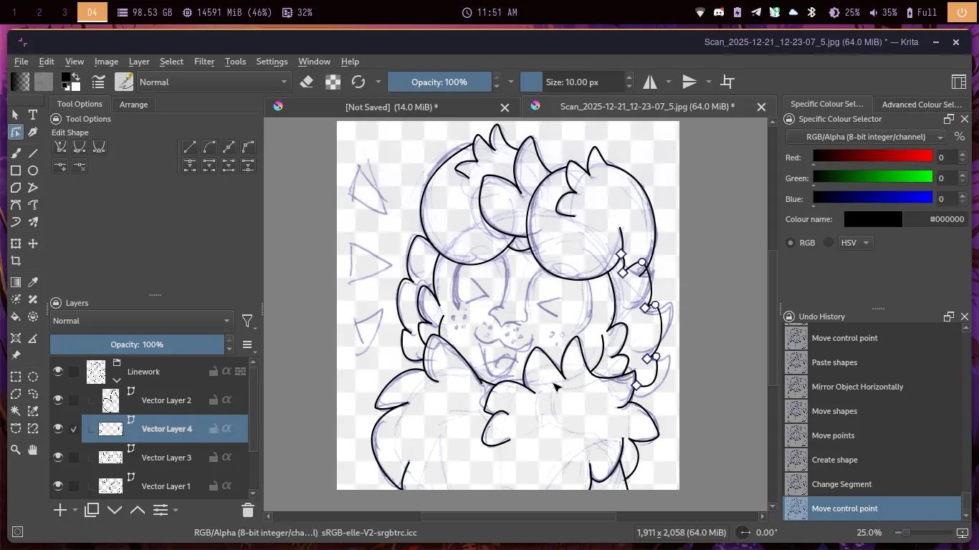Image resolution: width=979 pixels, height=550 pixels.
Task: Hide Vector Layer 2 using eye icon
Action: click(x=58, y=400)
